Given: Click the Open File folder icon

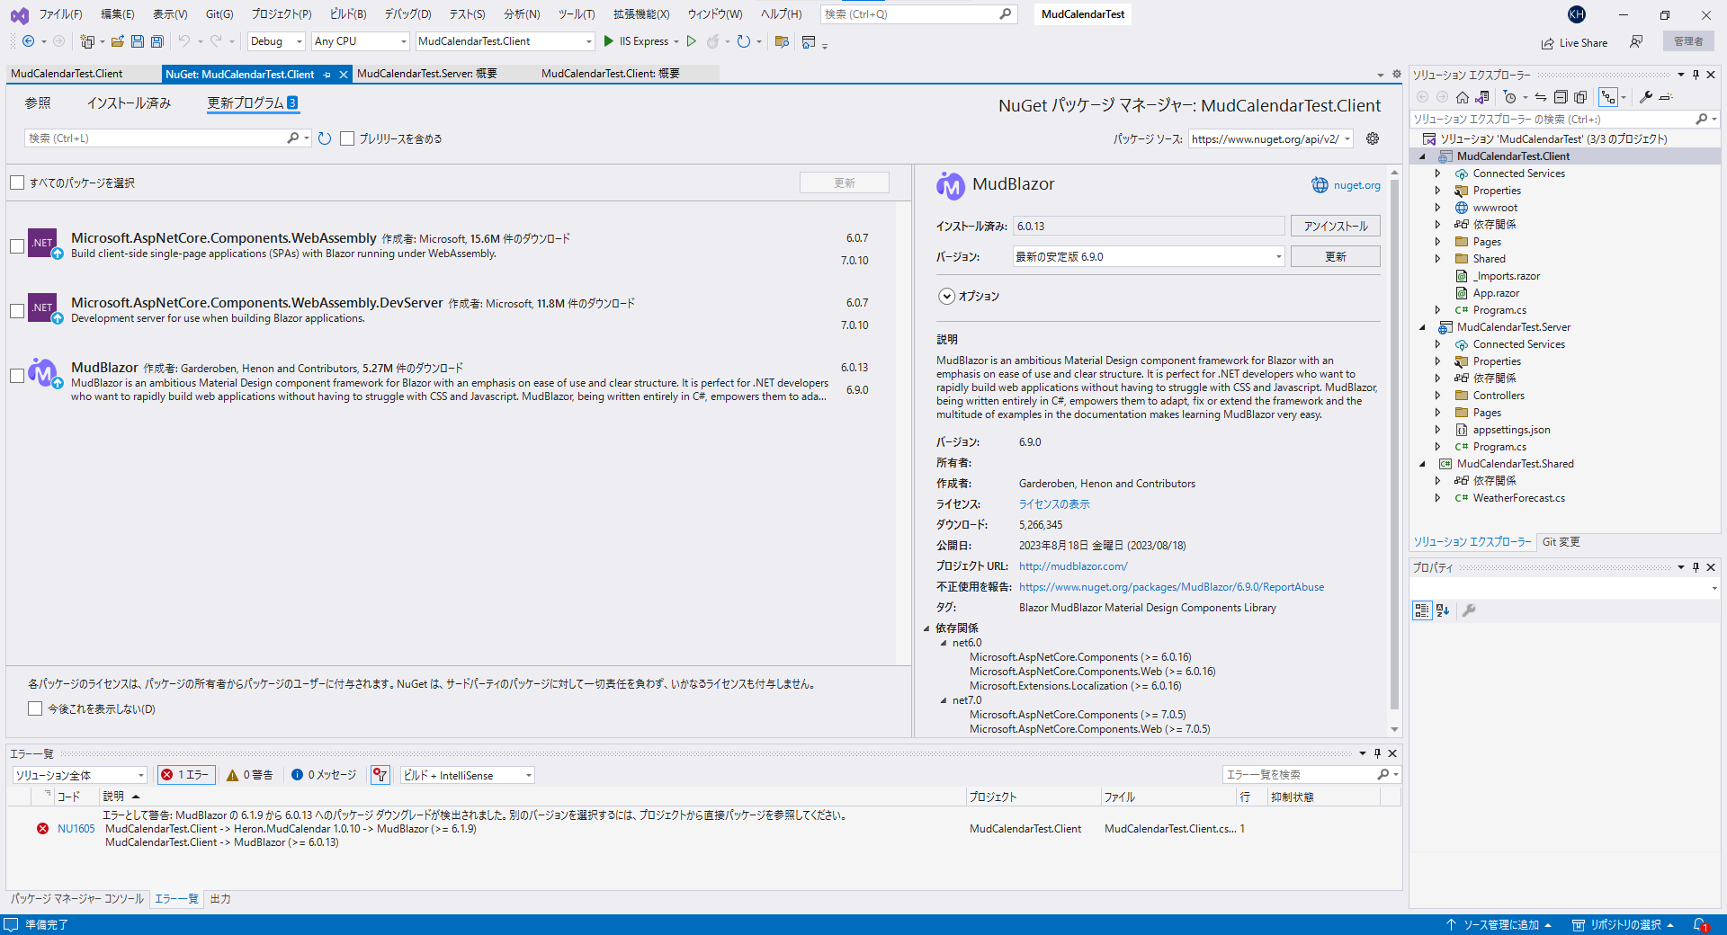Looking at the screenshot, I should click(x=118, y=41).
